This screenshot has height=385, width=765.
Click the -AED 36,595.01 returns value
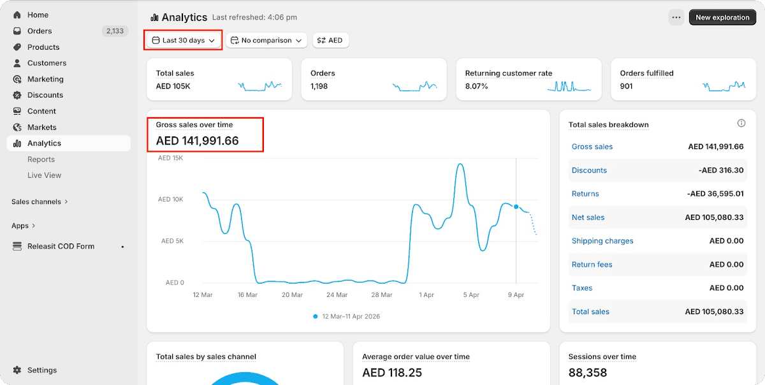pos(715,194)
